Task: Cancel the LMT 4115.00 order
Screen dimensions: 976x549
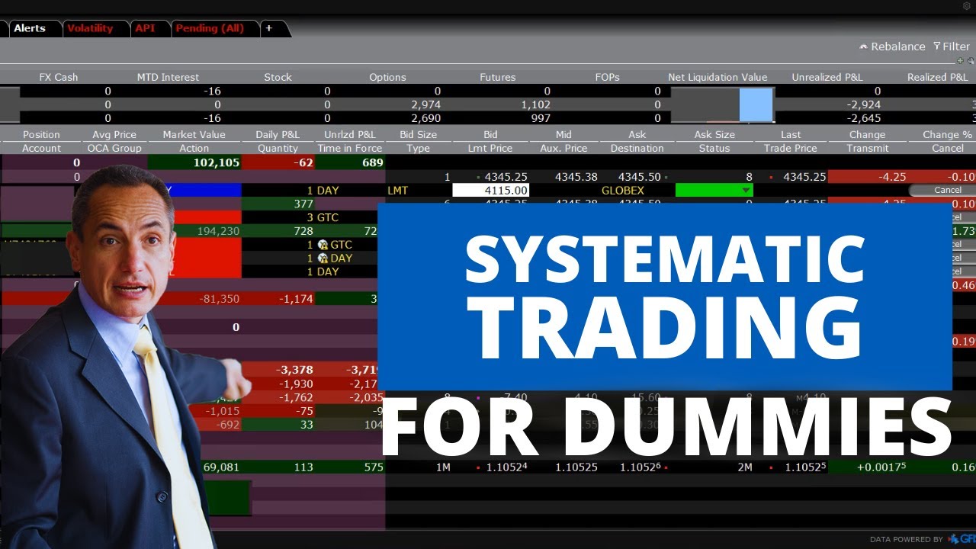Action: click(x=947, y=190)
